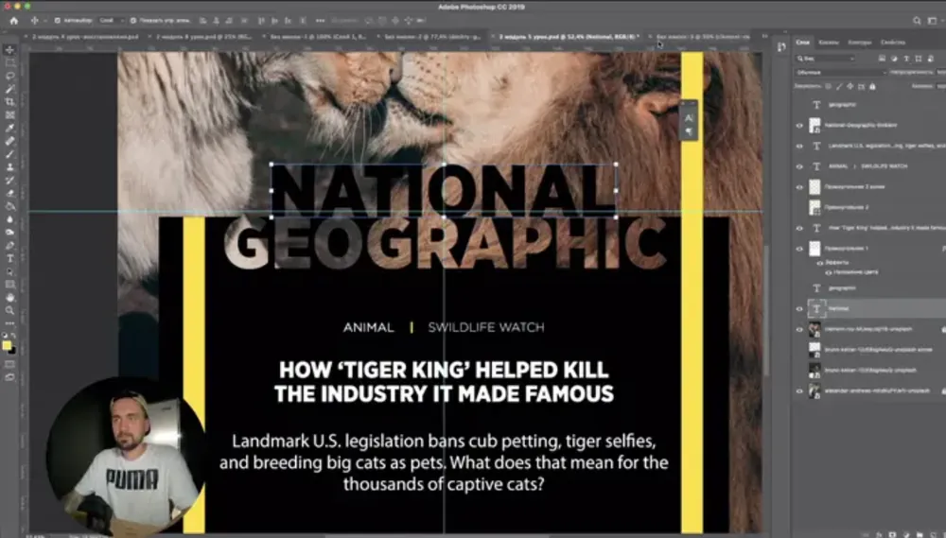This screenshot has width=946, height=538.
Task: Filter layers by type layers icon
Action: pyautogui.click(x=906, y=59)
